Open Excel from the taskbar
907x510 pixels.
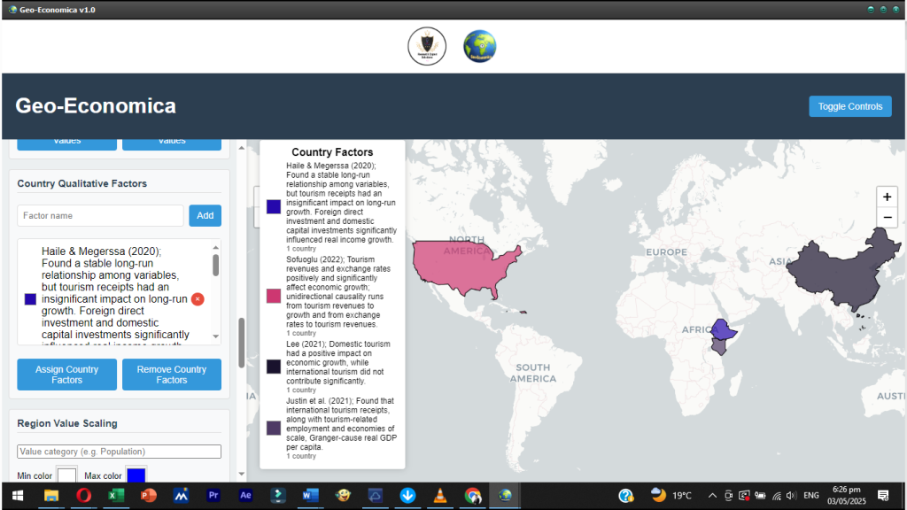[x=115, y=496]
